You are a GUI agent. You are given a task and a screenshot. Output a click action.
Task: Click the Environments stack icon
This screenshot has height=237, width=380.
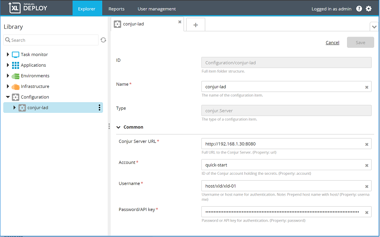[15, 76]
